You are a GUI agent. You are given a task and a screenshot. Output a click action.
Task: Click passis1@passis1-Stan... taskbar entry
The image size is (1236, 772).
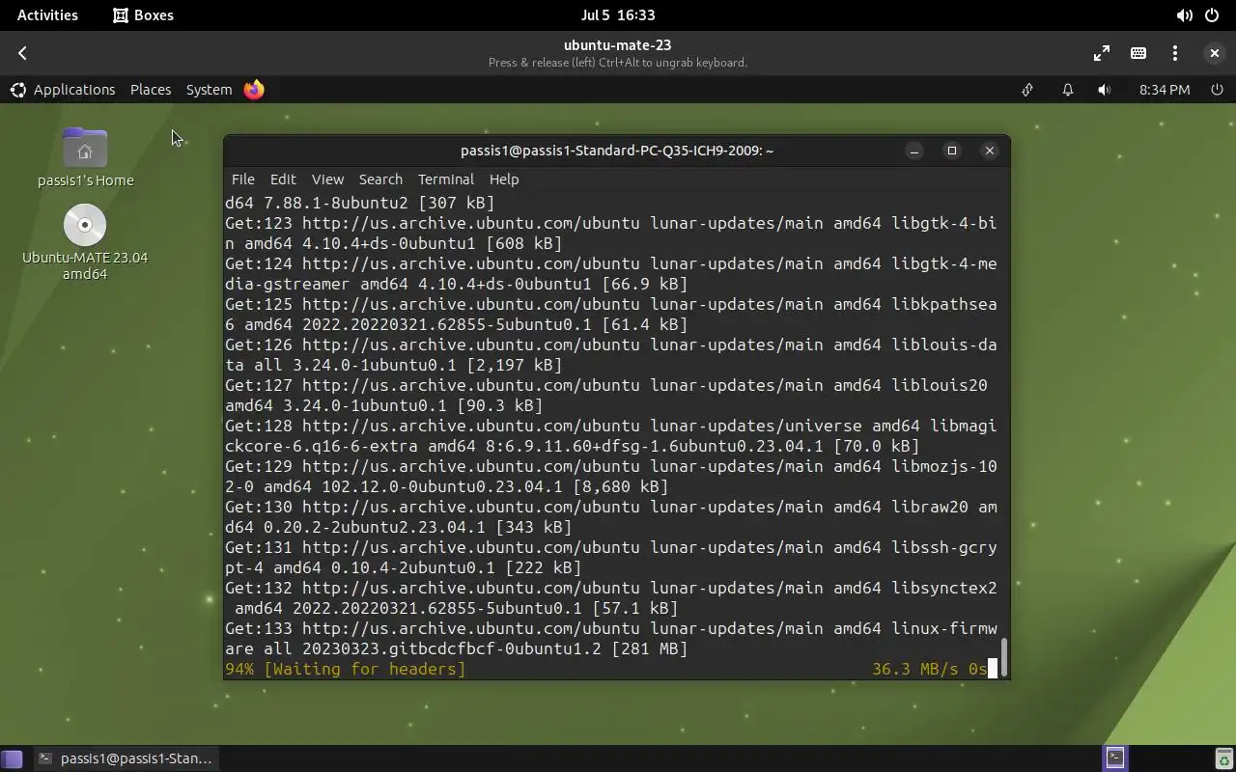coord(125,758)
